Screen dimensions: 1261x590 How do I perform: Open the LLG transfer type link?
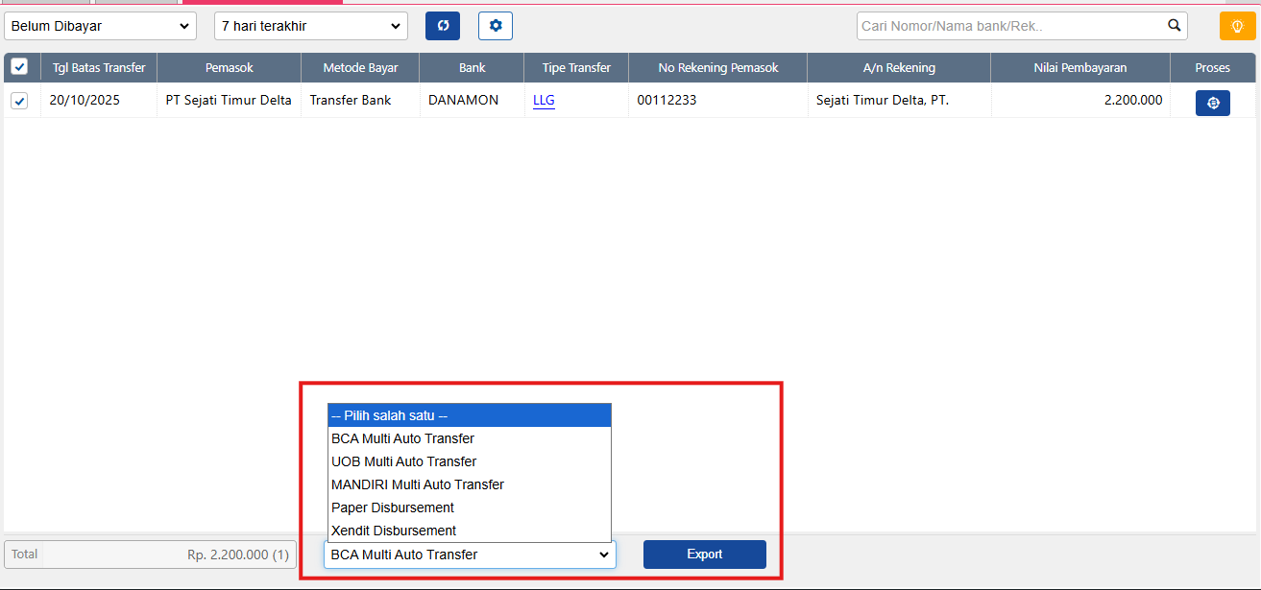click(x=544, y=100)
